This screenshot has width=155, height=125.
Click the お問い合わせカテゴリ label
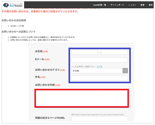click(50, 70)
